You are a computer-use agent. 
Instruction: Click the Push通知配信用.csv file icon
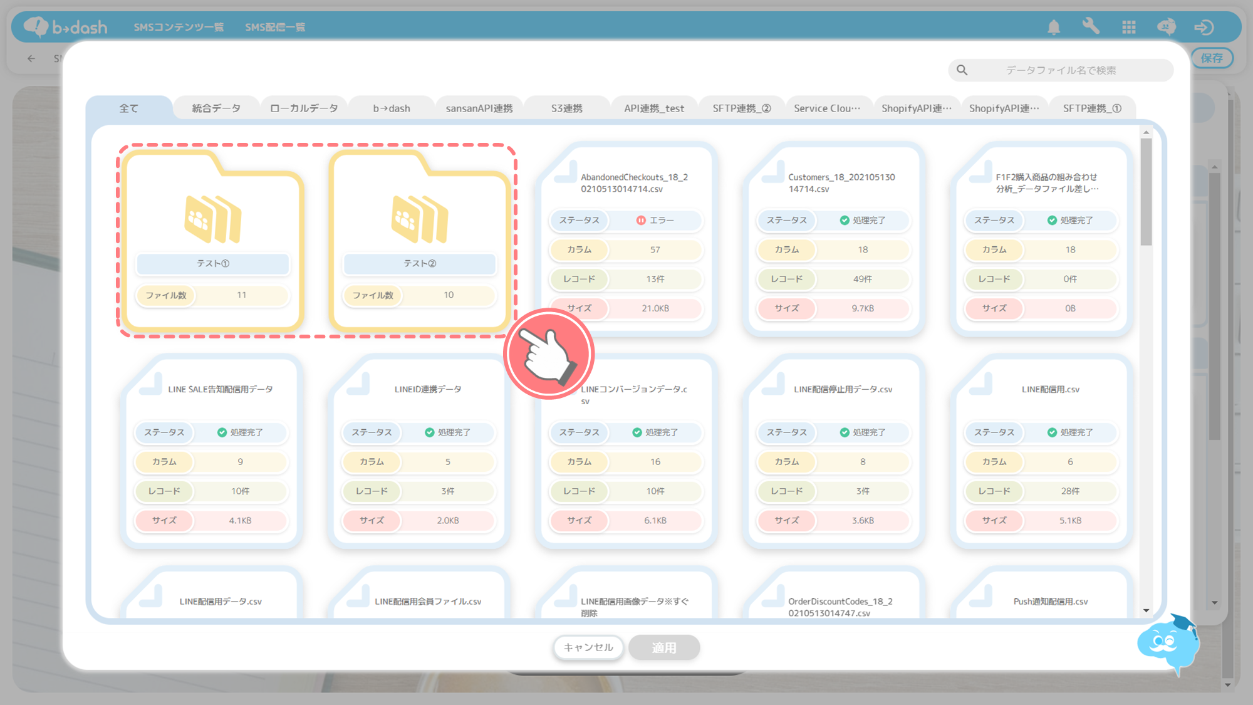982,596
